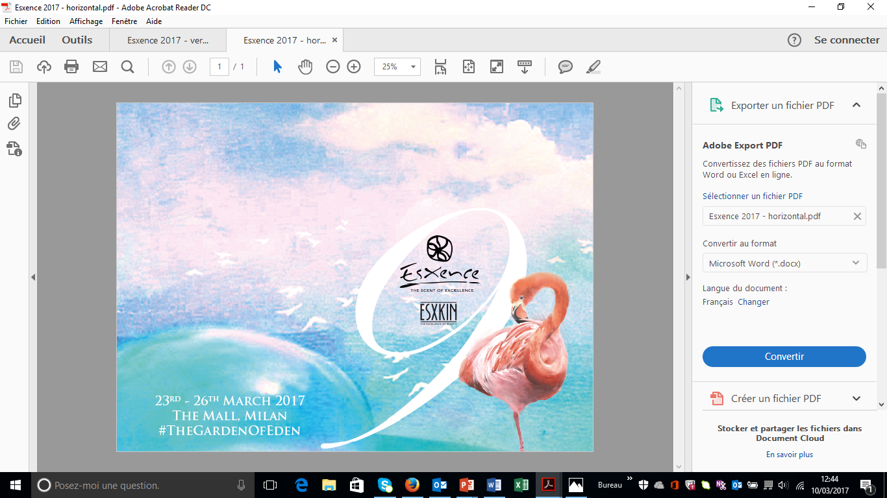This screenshot has width=887, height=498.
Task: Click the Print file icon
Action: tap(71, 67)
